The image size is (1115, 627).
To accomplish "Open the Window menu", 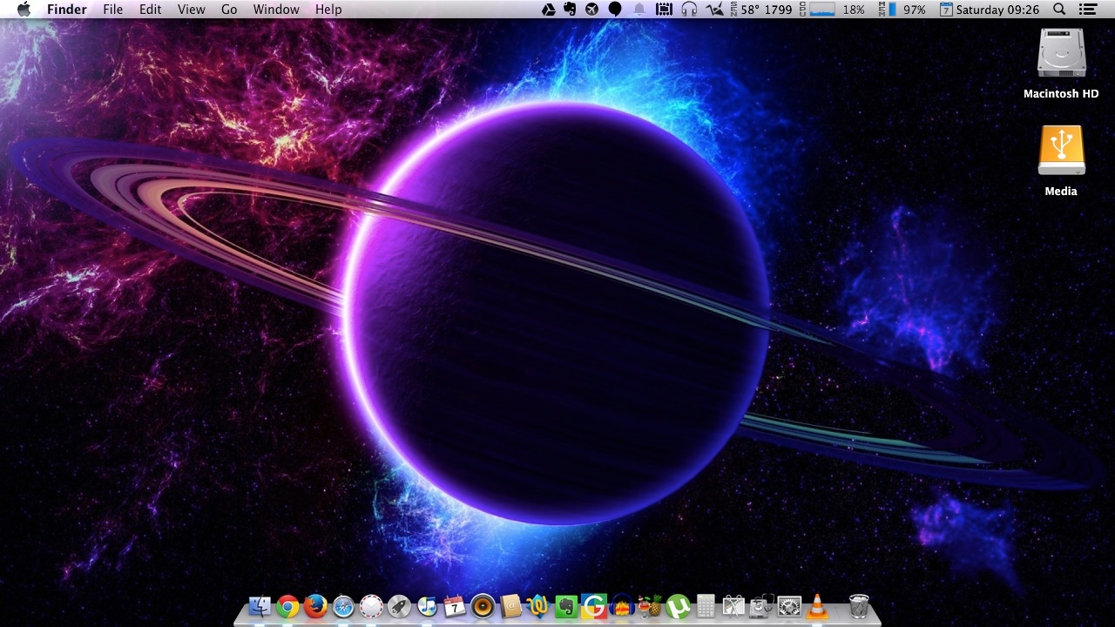I will (x=276, y=10).
